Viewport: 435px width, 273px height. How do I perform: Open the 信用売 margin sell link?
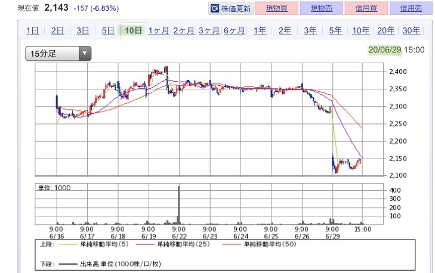[x=411, y=8]
